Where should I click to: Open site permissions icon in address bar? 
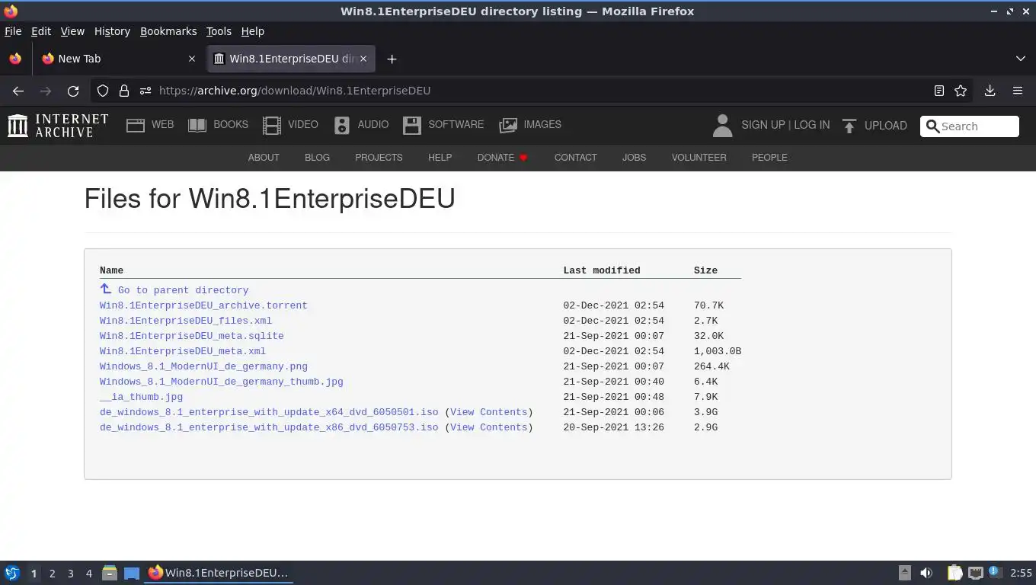pos(145,91)
